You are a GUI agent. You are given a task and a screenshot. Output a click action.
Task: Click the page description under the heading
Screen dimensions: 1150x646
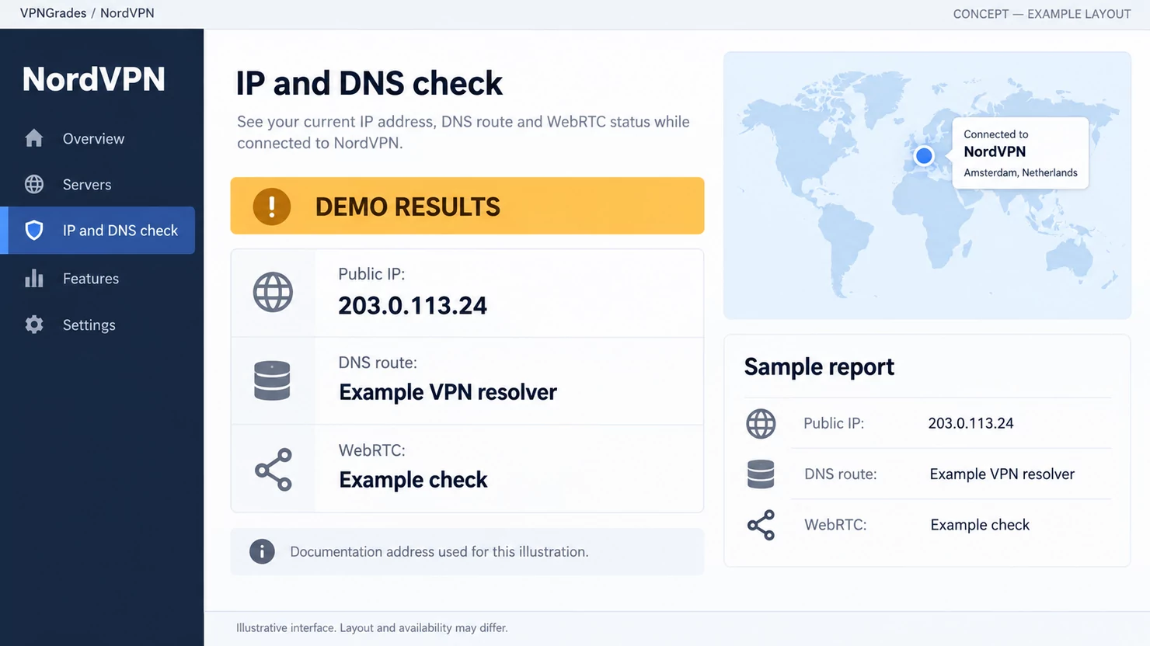463,132
